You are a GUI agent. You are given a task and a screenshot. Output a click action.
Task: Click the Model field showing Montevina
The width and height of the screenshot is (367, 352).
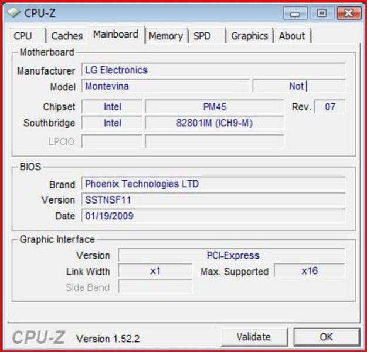click(165, 86)
